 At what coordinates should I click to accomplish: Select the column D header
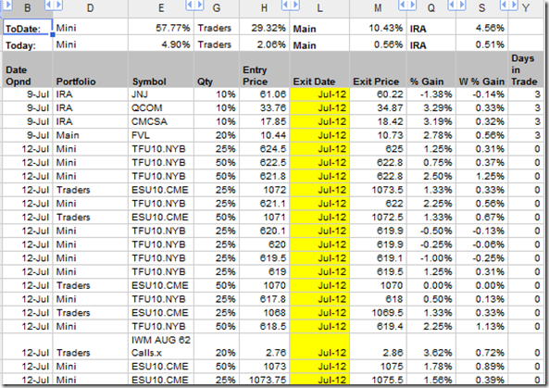click(x=91, y=8)
